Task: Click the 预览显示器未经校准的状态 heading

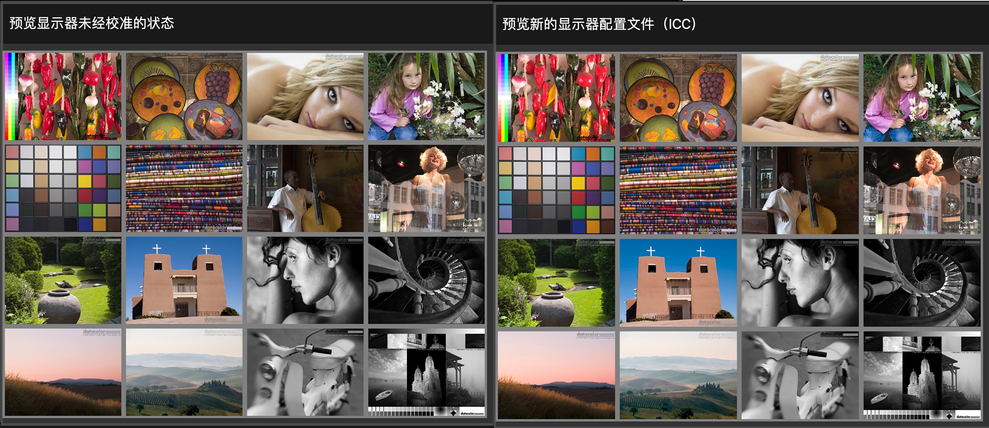Action: (x=92, y=23)
